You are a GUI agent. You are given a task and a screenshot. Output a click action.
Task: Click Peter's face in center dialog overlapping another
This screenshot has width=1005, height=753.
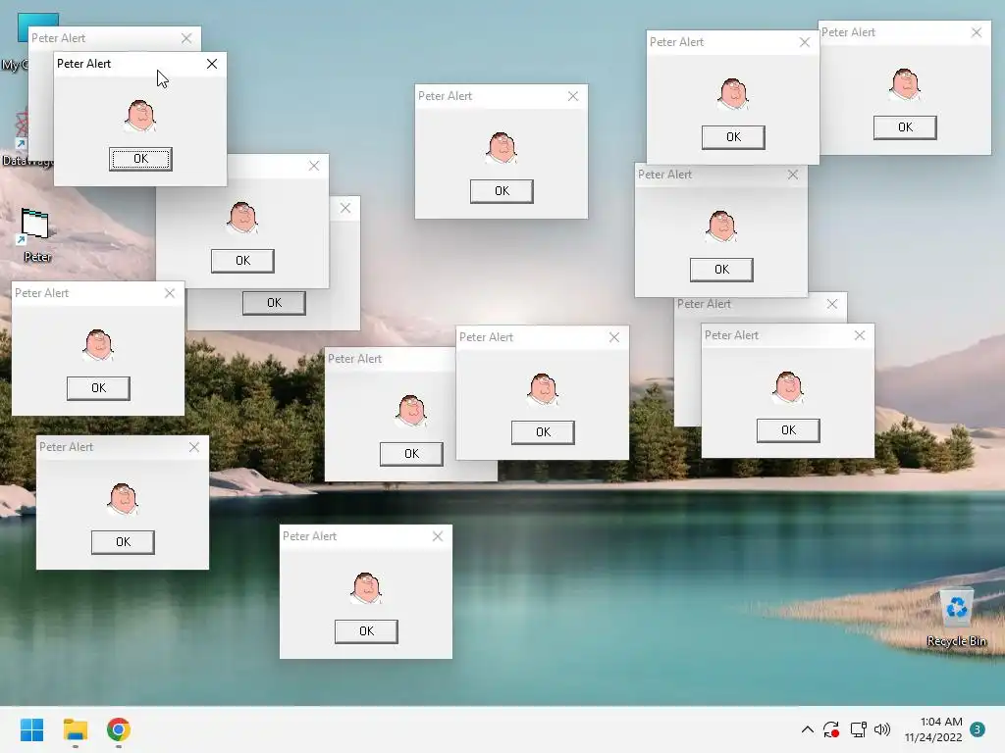click(x=543, y=389)
